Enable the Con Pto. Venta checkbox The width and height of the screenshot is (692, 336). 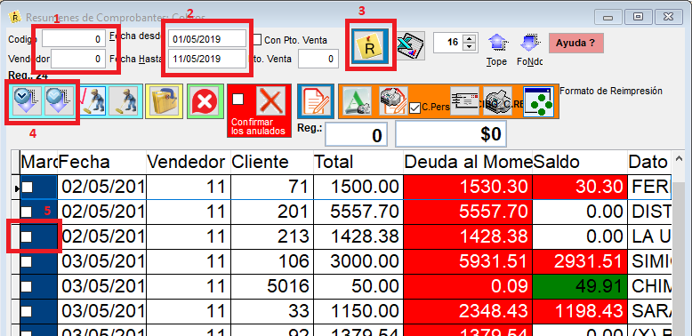pyautogui.click(x=257, y=40)
